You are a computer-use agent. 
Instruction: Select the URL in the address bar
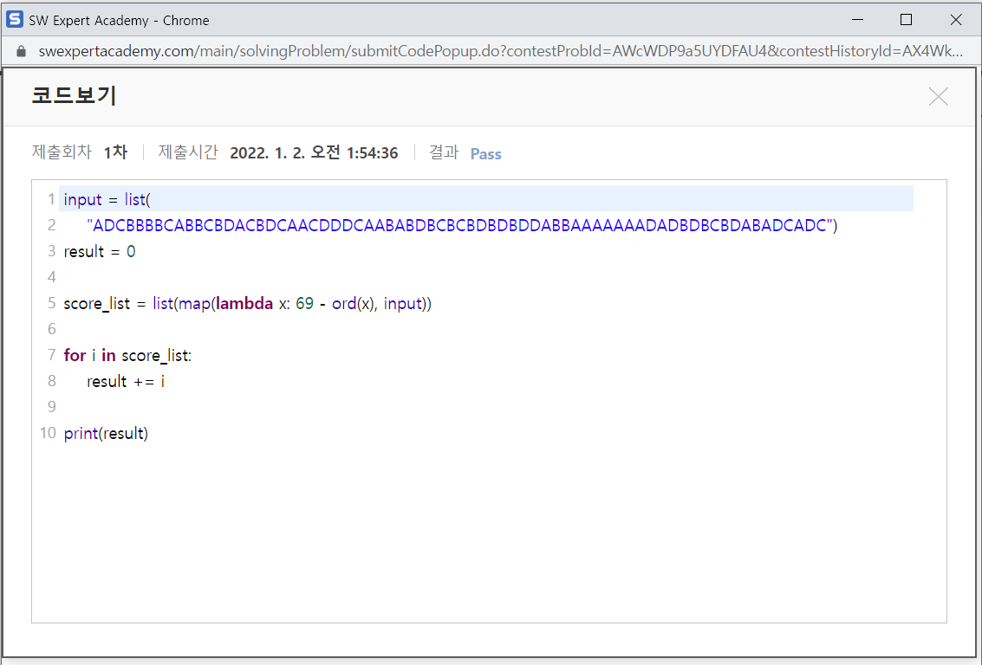click(x=500, y=51)
